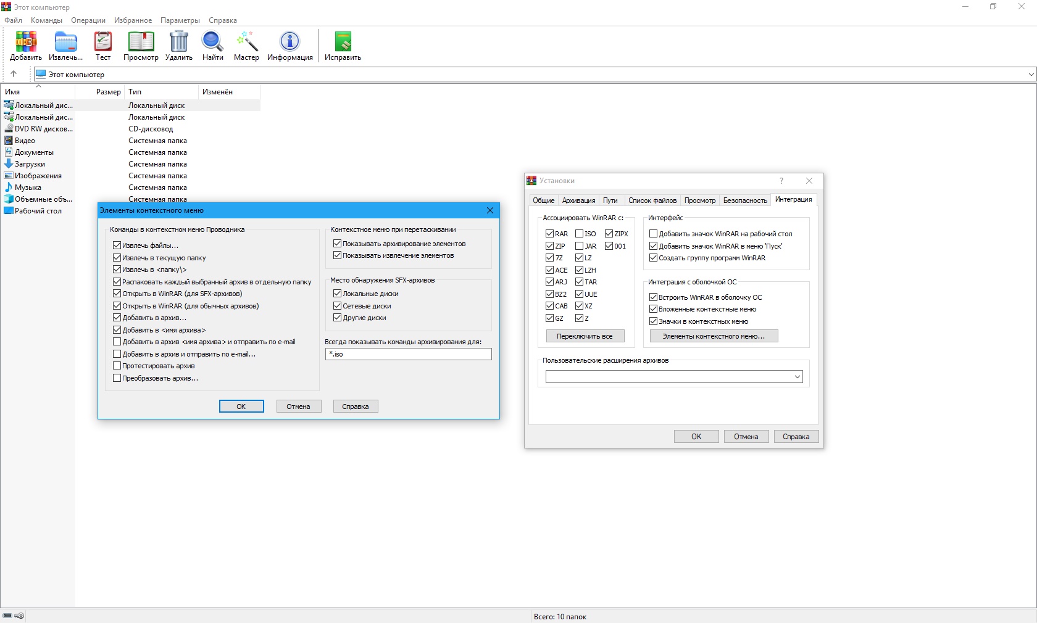
Task: Enable Добавить значок WinRAR на рабочий стол
Action: tap(653, 234)
